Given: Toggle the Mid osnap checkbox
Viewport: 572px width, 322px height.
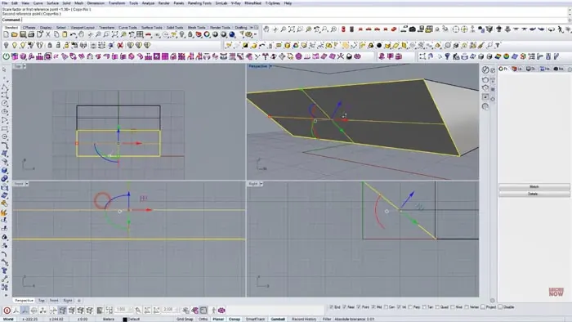Looking at the screenshot, I should [373, 307].
